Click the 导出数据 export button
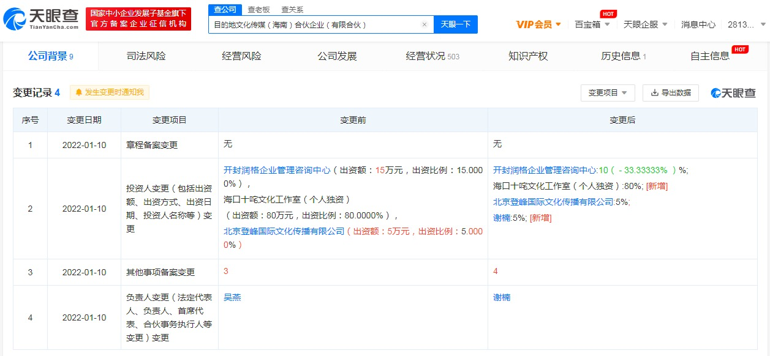Screen dimensions: 770x356 pos(670,93)
